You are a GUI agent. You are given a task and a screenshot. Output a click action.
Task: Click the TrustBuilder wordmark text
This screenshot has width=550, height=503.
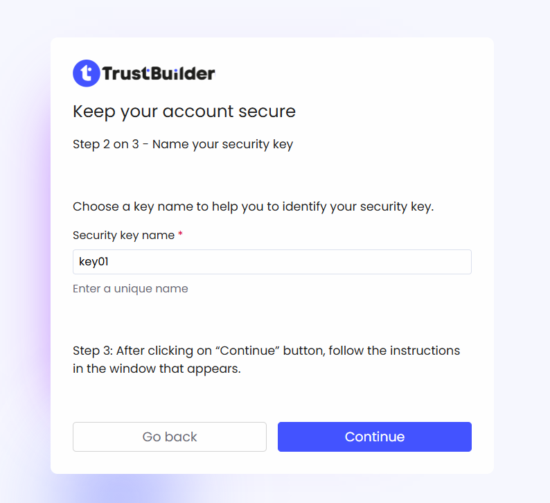pos(159,73)
